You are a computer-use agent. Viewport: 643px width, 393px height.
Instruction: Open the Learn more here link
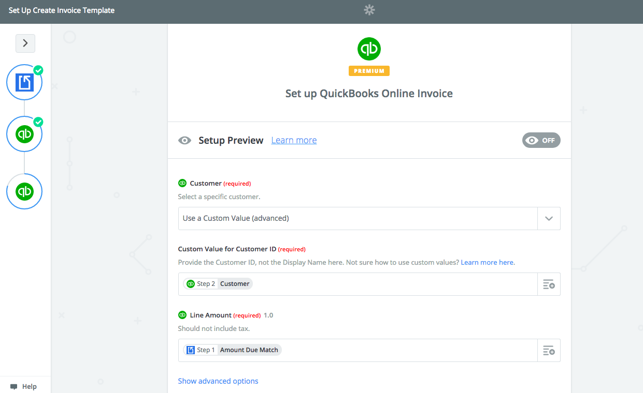pyautogui.click(x=488, y=262)
